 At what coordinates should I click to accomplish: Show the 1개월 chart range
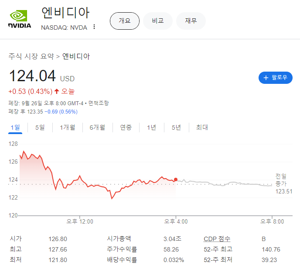[67, 128]
